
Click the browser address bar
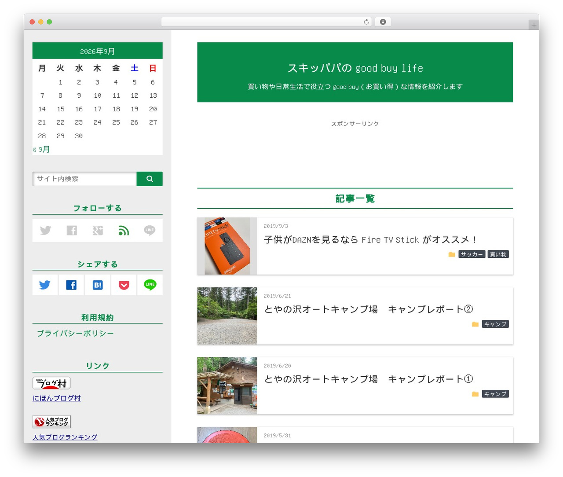tap(267, 22)
